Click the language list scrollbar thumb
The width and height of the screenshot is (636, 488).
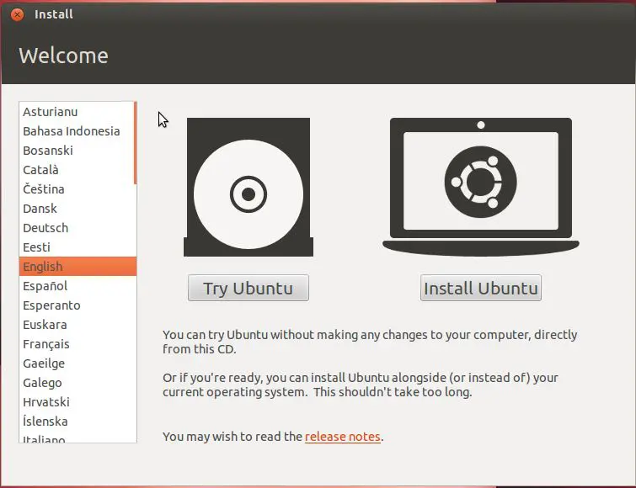point(135,143)
